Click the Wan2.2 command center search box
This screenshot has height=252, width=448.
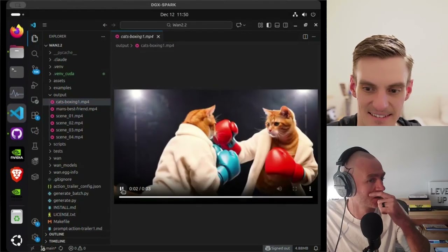pyautogui.click(x=176, y=25)
